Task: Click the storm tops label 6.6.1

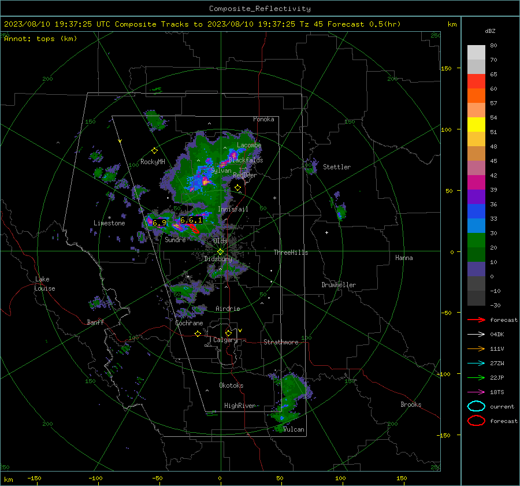Action: (191, 220)
